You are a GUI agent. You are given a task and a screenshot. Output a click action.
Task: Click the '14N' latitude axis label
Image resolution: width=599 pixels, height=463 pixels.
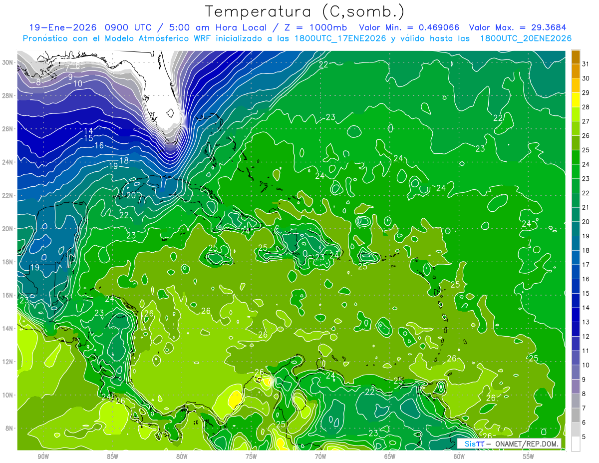(x=8, y=329)
